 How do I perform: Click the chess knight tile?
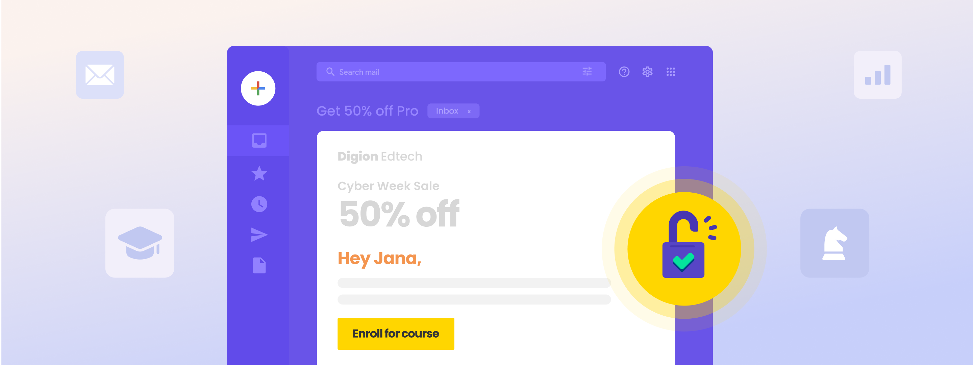(x=835, y=243)
